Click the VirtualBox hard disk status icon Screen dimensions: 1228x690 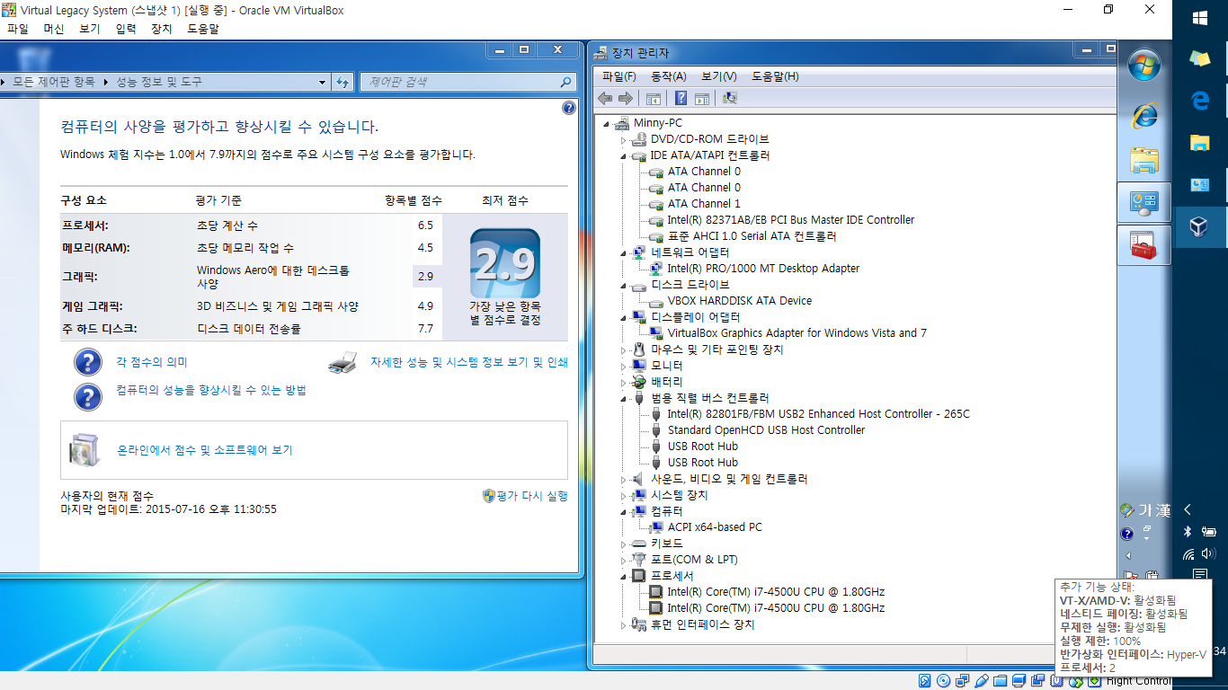click(923, 681)
